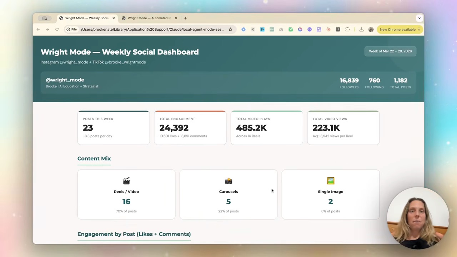The width and height of the screenshot is (457, 257).
Task: Click the Single Image count 2
Action: pyautogui.click(x=331, y=202)
